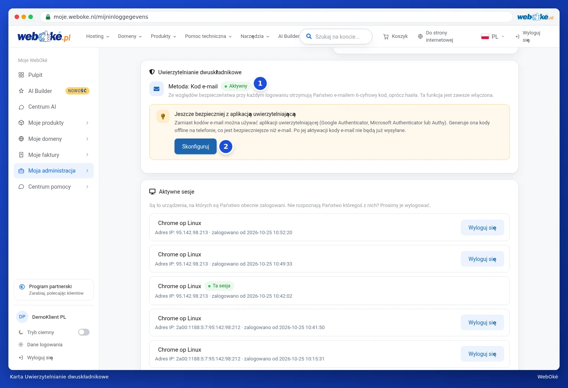
Task: Log out the 10:15:31 session
Action: [482, 354]
